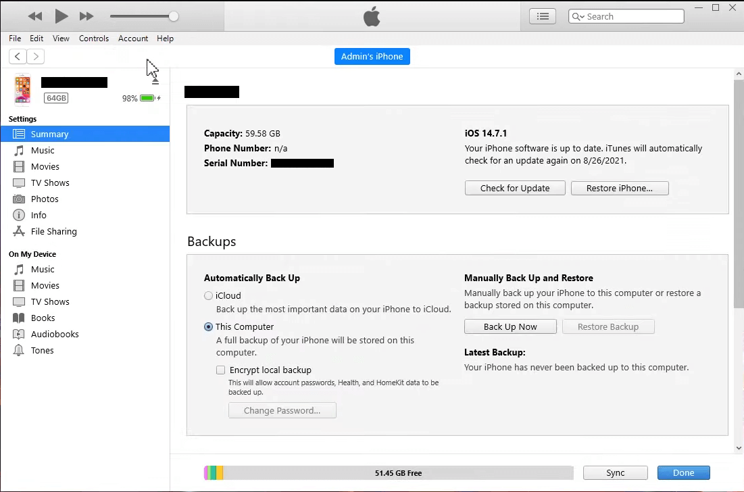Open the Photos section in the sidebar
The width and height of the screenshot is (744, 492).
[43, 199]
